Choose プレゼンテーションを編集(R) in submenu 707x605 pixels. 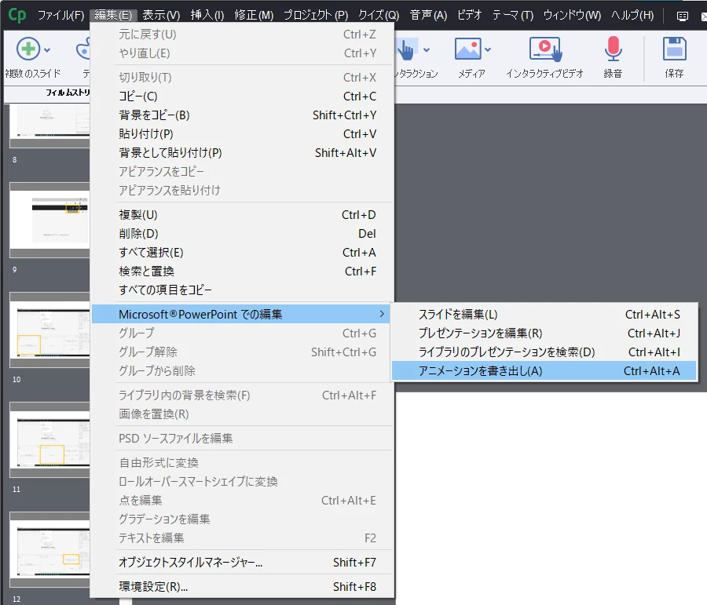(544, 333)
